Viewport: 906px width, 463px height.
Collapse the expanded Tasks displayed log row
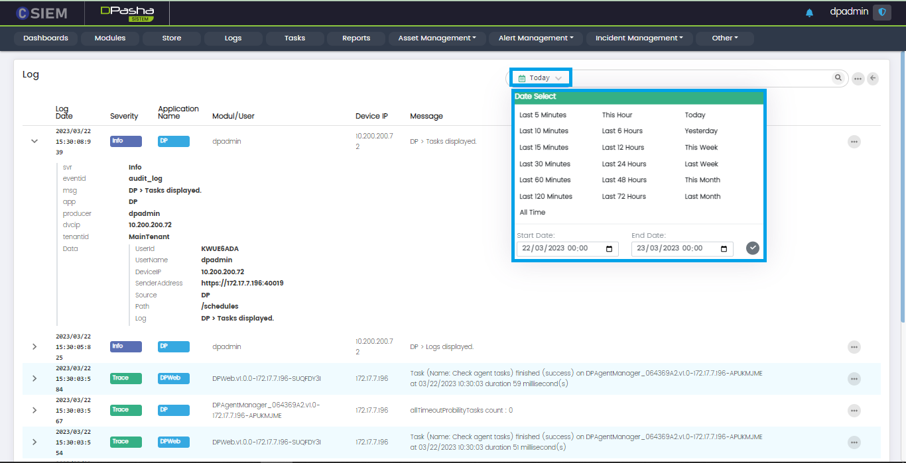[34, 142]
